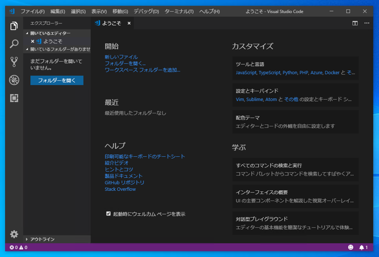Click the フォルダーを開く button
The width and height of the screenshot is (379, 257).
(x=57, y=80)
